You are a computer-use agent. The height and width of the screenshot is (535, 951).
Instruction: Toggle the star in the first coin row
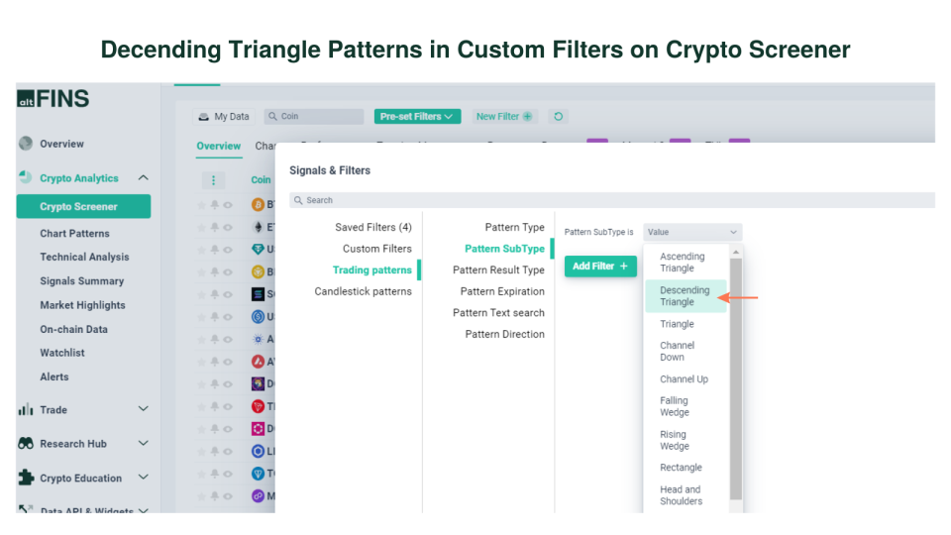tap(202, 205)
